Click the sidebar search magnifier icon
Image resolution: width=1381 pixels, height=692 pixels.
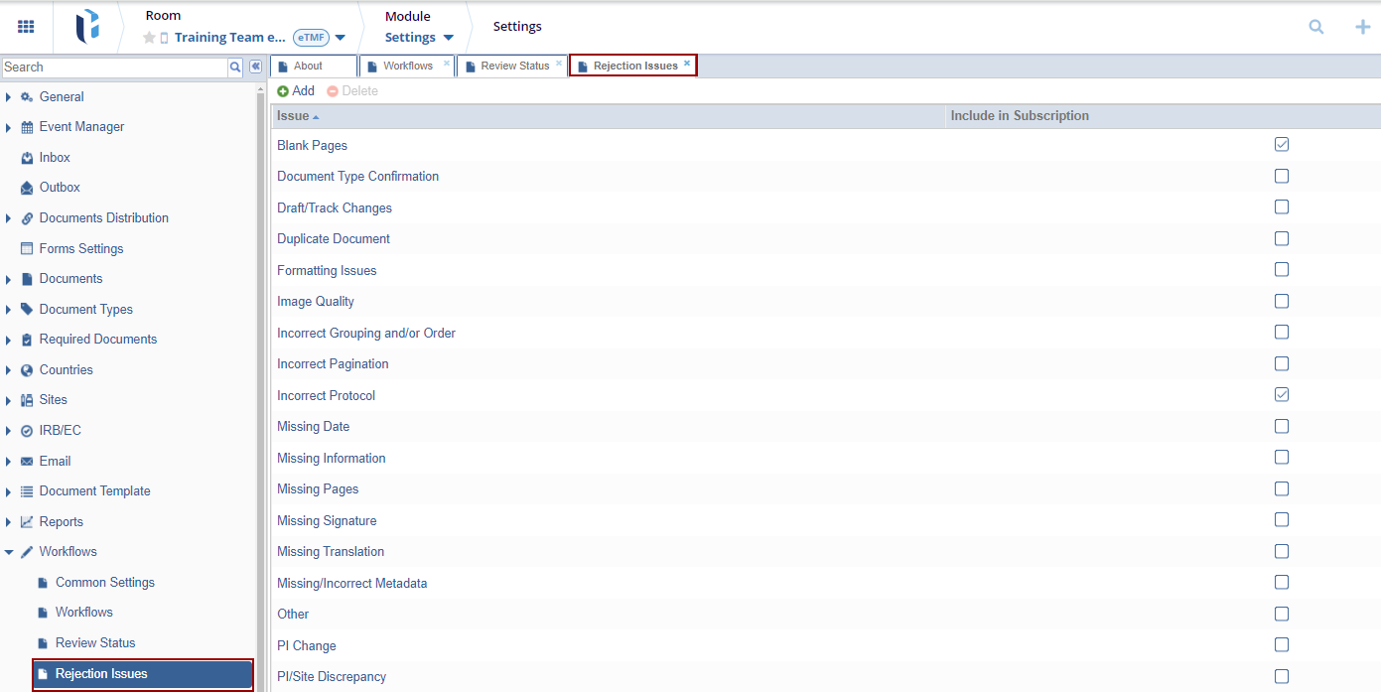point(235,67)
